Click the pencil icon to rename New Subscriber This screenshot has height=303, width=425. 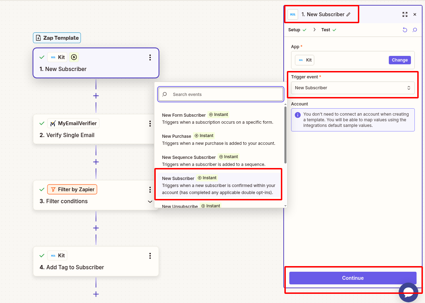(x=349, y=14)
